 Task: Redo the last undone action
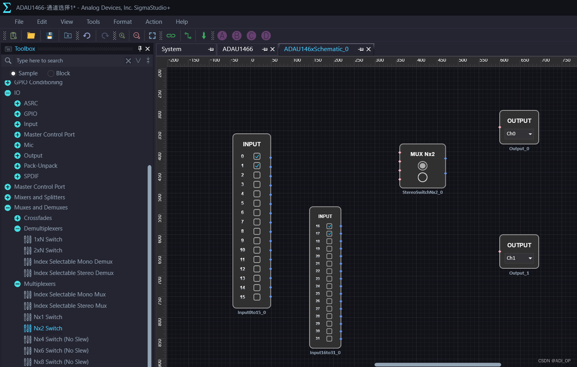point(105,35)
